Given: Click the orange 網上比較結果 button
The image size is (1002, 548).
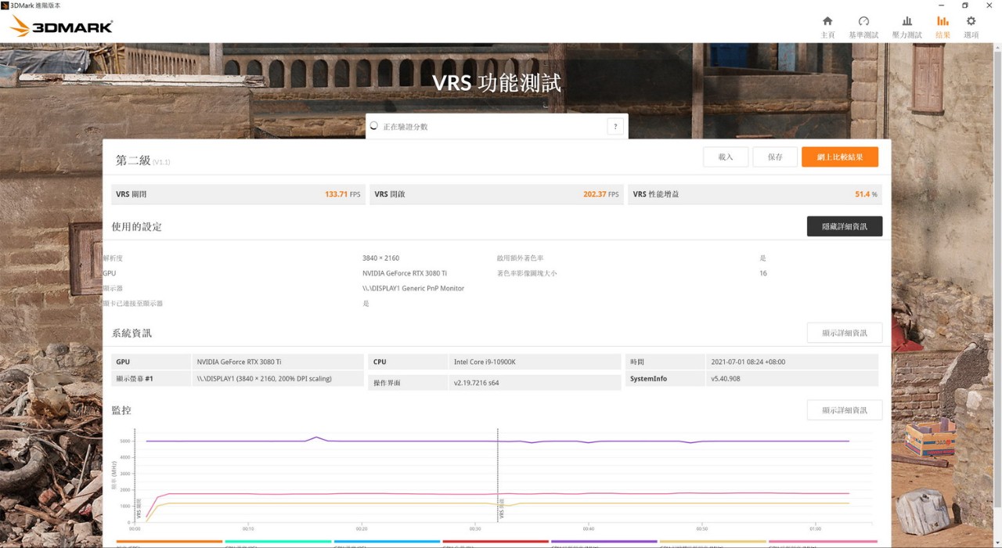Looking at the screenshot, I should (840, 157).
